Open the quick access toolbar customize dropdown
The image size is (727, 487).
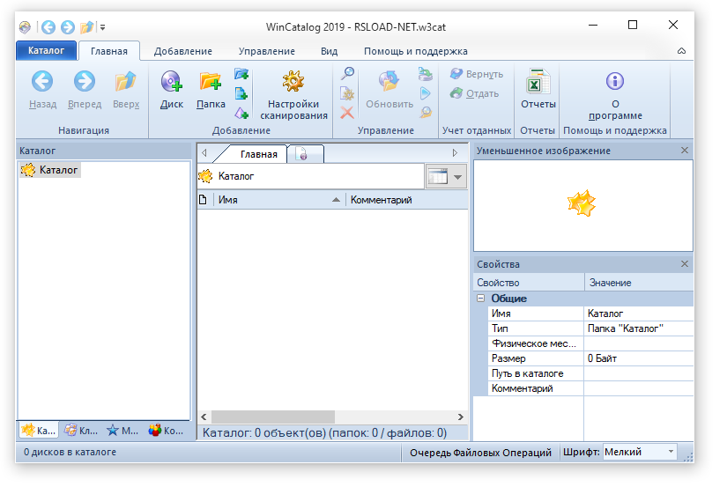(x=103, y=28)
